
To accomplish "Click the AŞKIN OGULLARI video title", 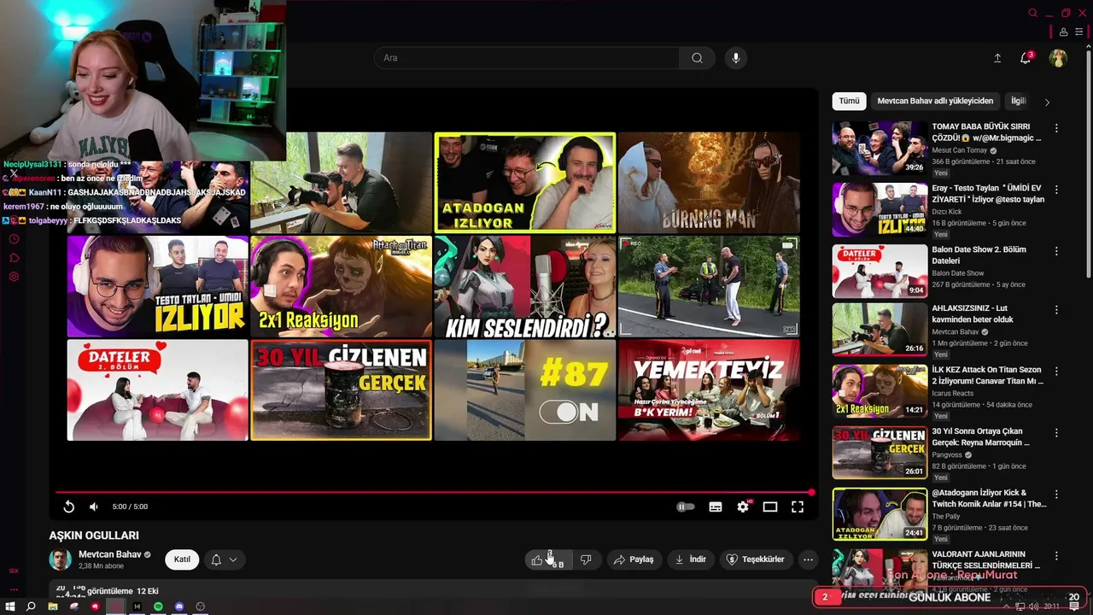I will tap(94, 536).
